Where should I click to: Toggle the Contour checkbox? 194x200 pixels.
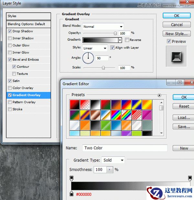pos(14,67)
